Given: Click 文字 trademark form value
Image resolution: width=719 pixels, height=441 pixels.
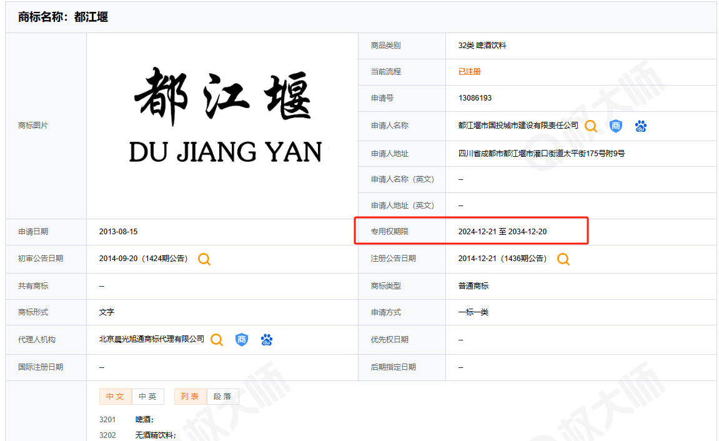Looking at the screenshot, I should 106,312.
